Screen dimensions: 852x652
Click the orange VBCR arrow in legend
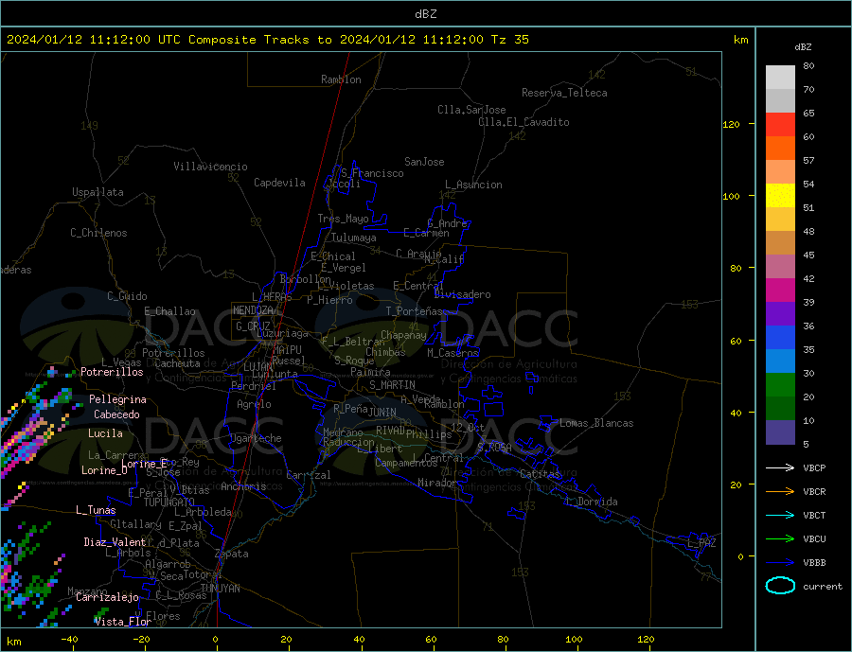pyautogui.click(x=782, y=492)
